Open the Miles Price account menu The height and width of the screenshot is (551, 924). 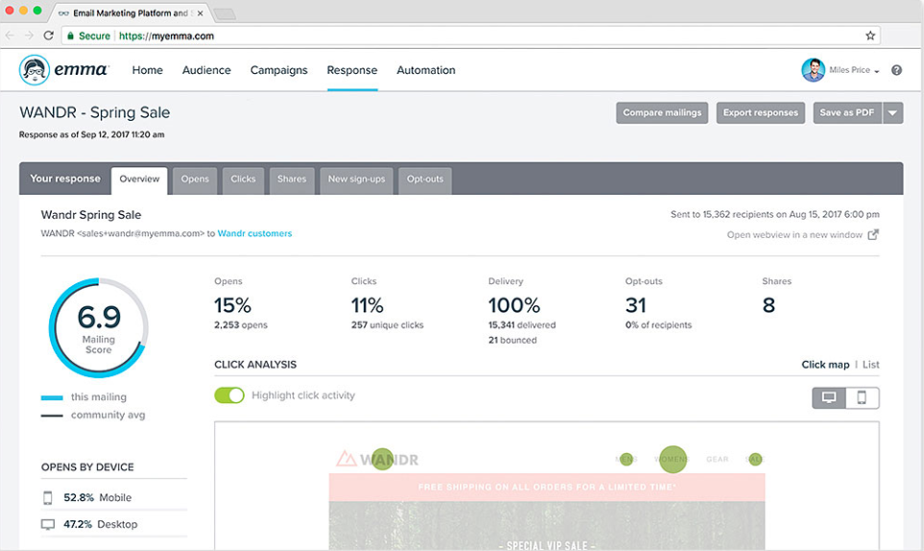(x=854, y=70)
